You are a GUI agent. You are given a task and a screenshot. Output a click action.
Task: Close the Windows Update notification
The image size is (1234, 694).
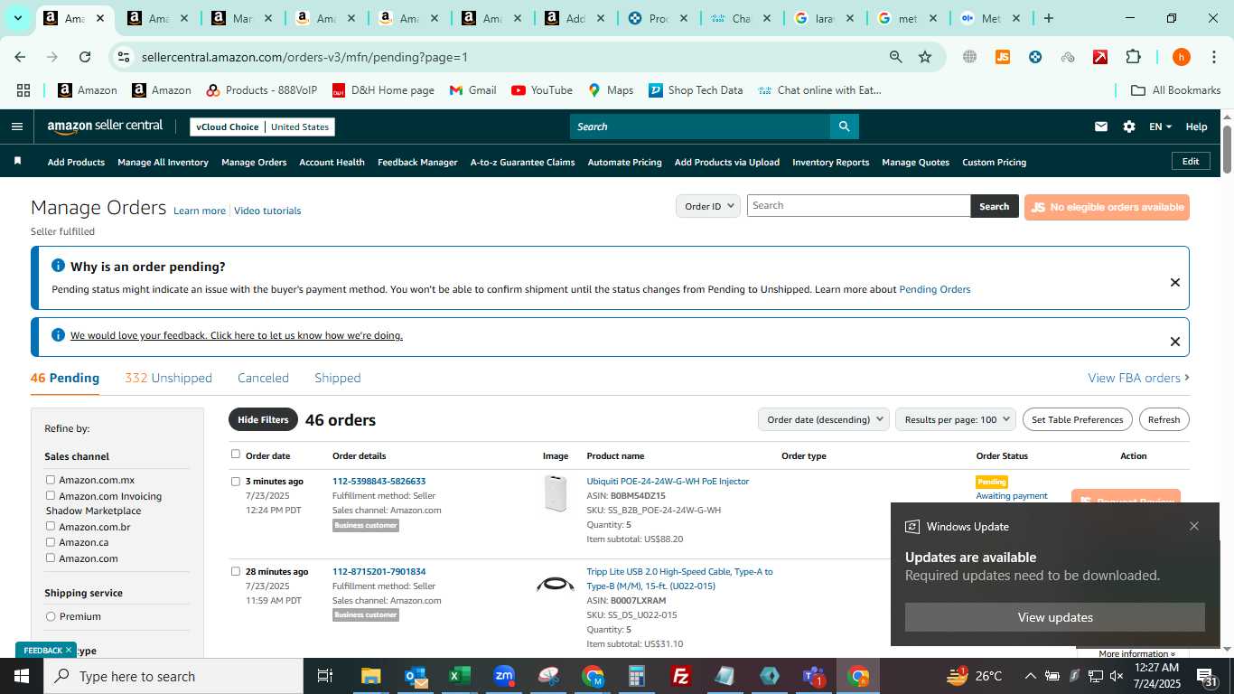pos(1194,526)
